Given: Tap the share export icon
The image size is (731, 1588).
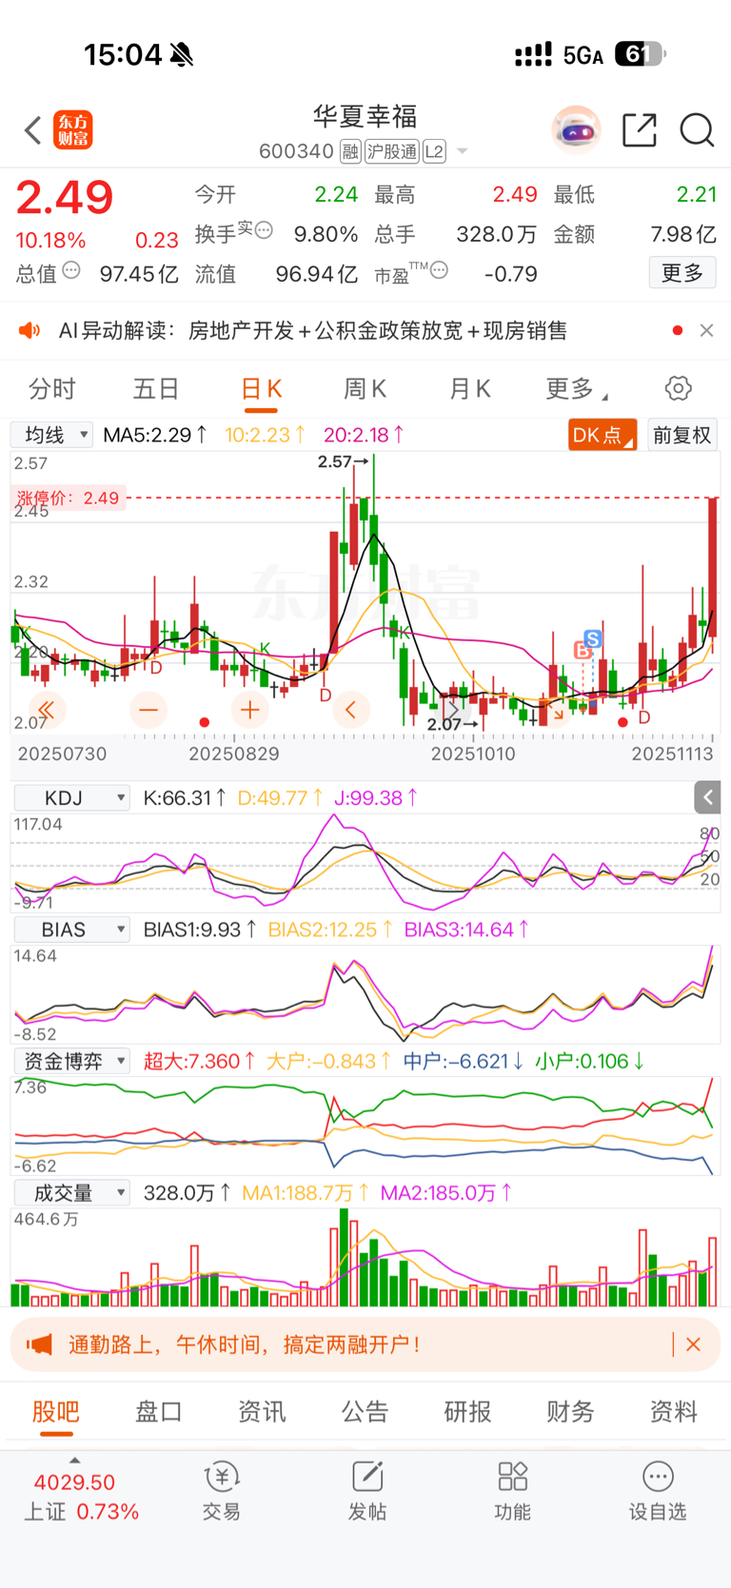Looking at the screenshot, I should tap(640, 129).
